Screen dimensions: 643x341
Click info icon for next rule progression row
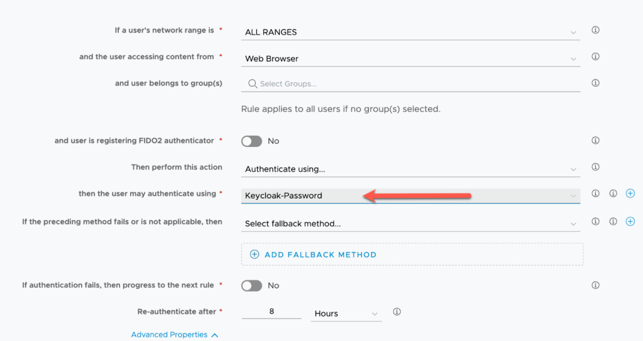(595, 285)
